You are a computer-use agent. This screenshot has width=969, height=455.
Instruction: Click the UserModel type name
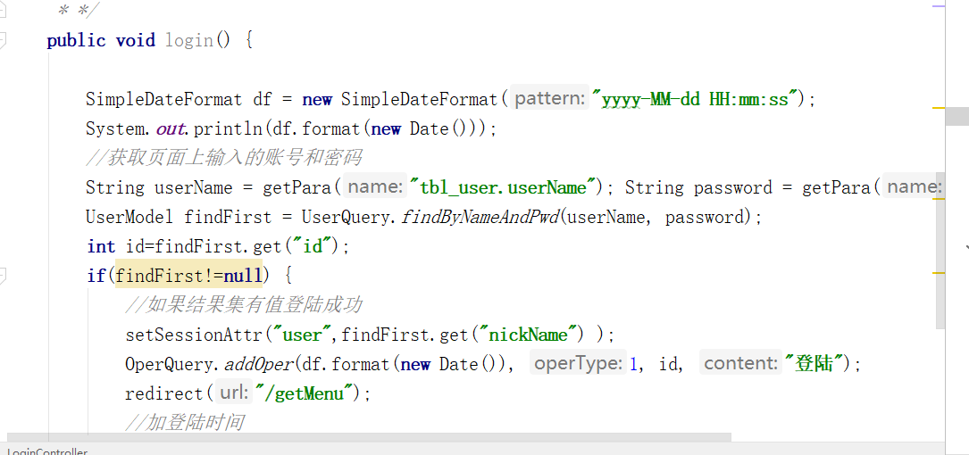pyautogui.click(x=130, y=217)
